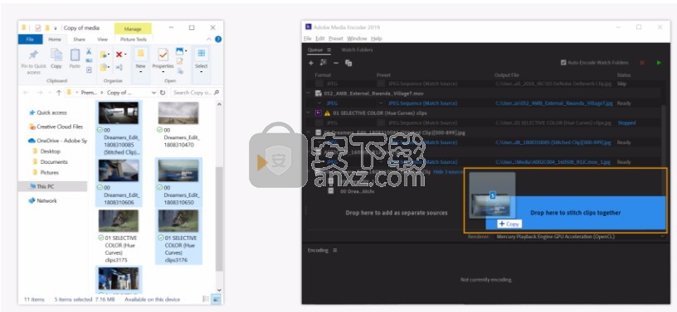Click Cut scissors icon in Explorer ribbon
Screen dimensions: 677x312
(x=89, y=50)
